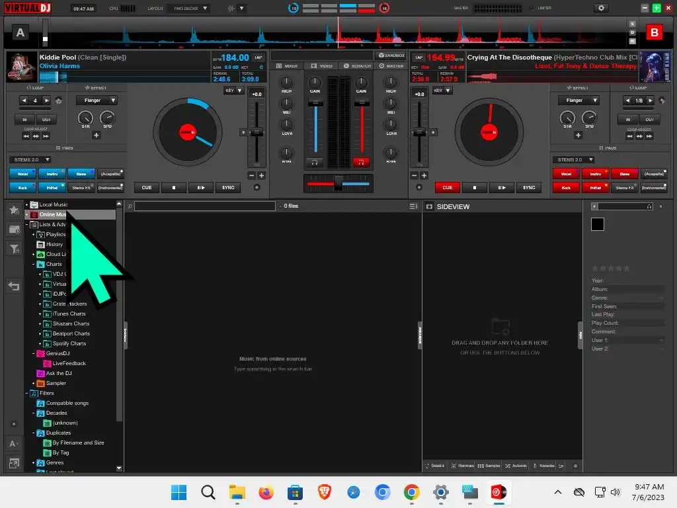Expand the Playlists folder in tree
This screenshot has height=508, width=677.
point(33,235)
